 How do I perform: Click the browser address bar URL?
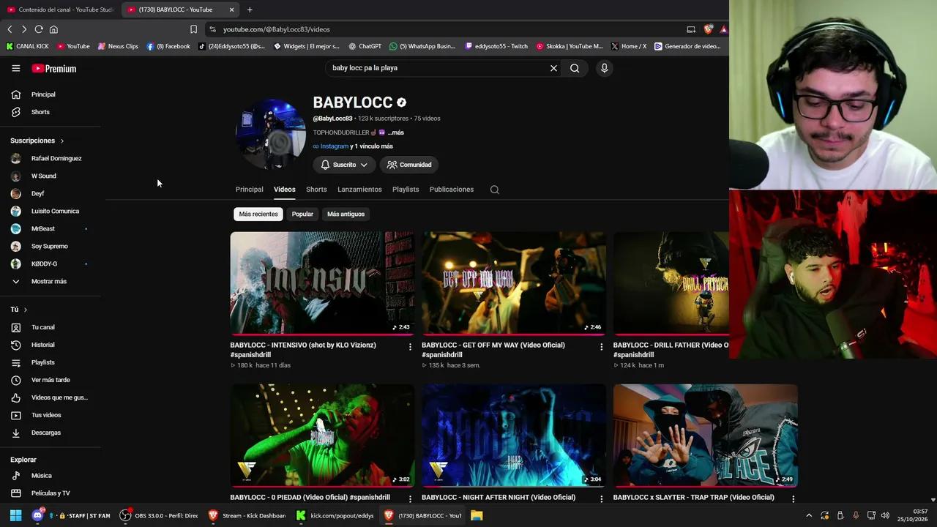click(x=277, y=29)
